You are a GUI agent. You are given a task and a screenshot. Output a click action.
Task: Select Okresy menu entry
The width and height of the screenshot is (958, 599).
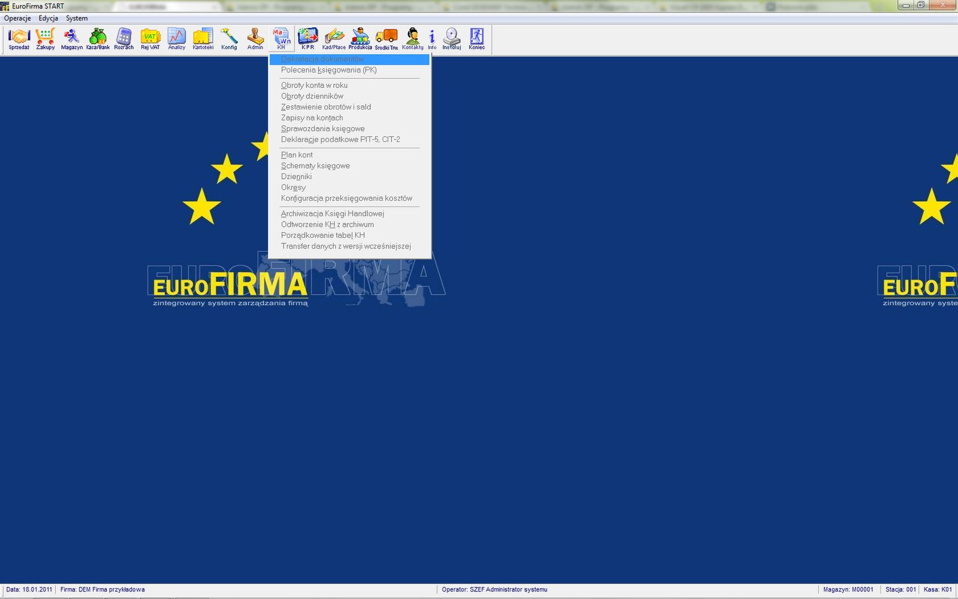click(350, 188)
